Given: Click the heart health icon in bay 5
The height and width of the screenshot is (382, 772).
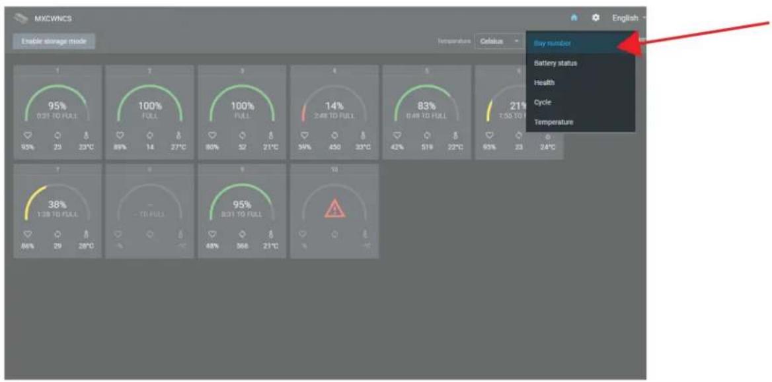Looking at the screenshot, I should (397, 135).
